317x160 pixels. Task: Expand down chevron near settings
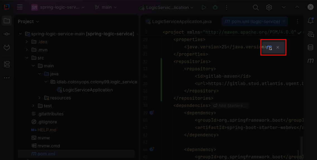(x=284, y=7)
